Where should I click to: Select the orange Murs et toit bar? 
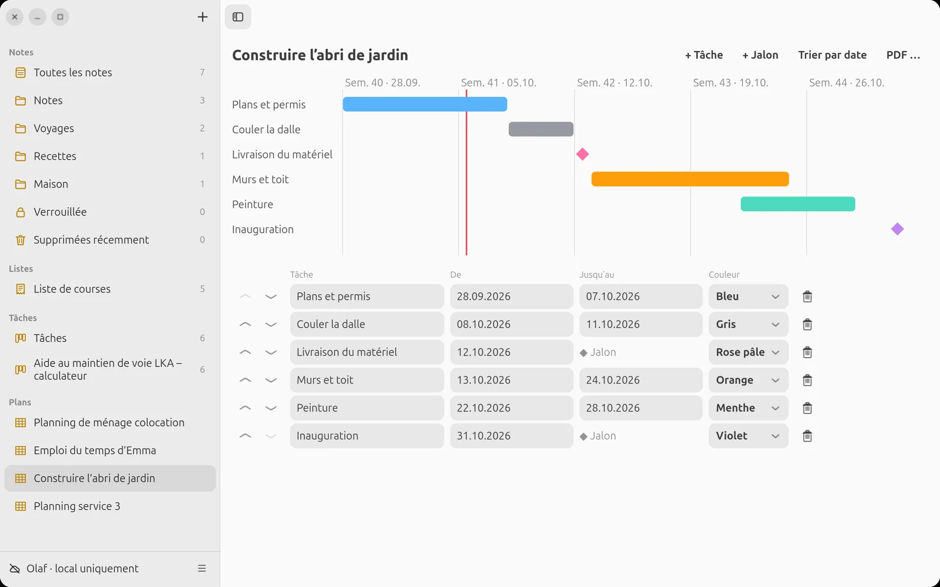(x=690, y=179)
